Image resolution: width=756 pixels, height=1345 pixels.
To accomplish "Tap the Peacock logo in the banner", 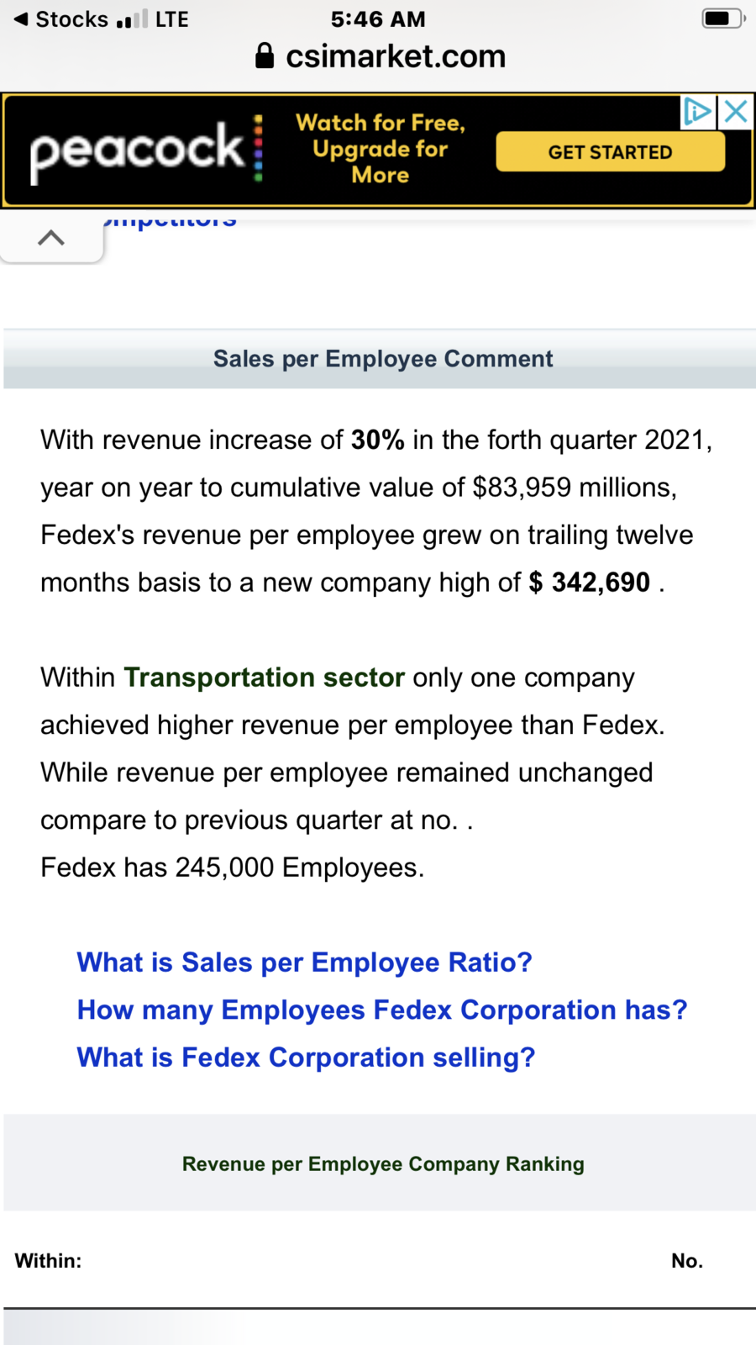I will [146, 149].
